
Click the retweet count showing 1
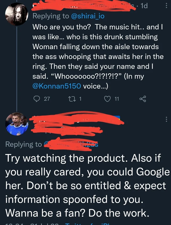pyautogui.click(x=80, y=99)
